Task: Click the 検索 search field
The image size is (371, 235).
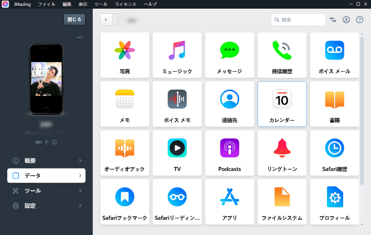Action: tap(298, 20)
